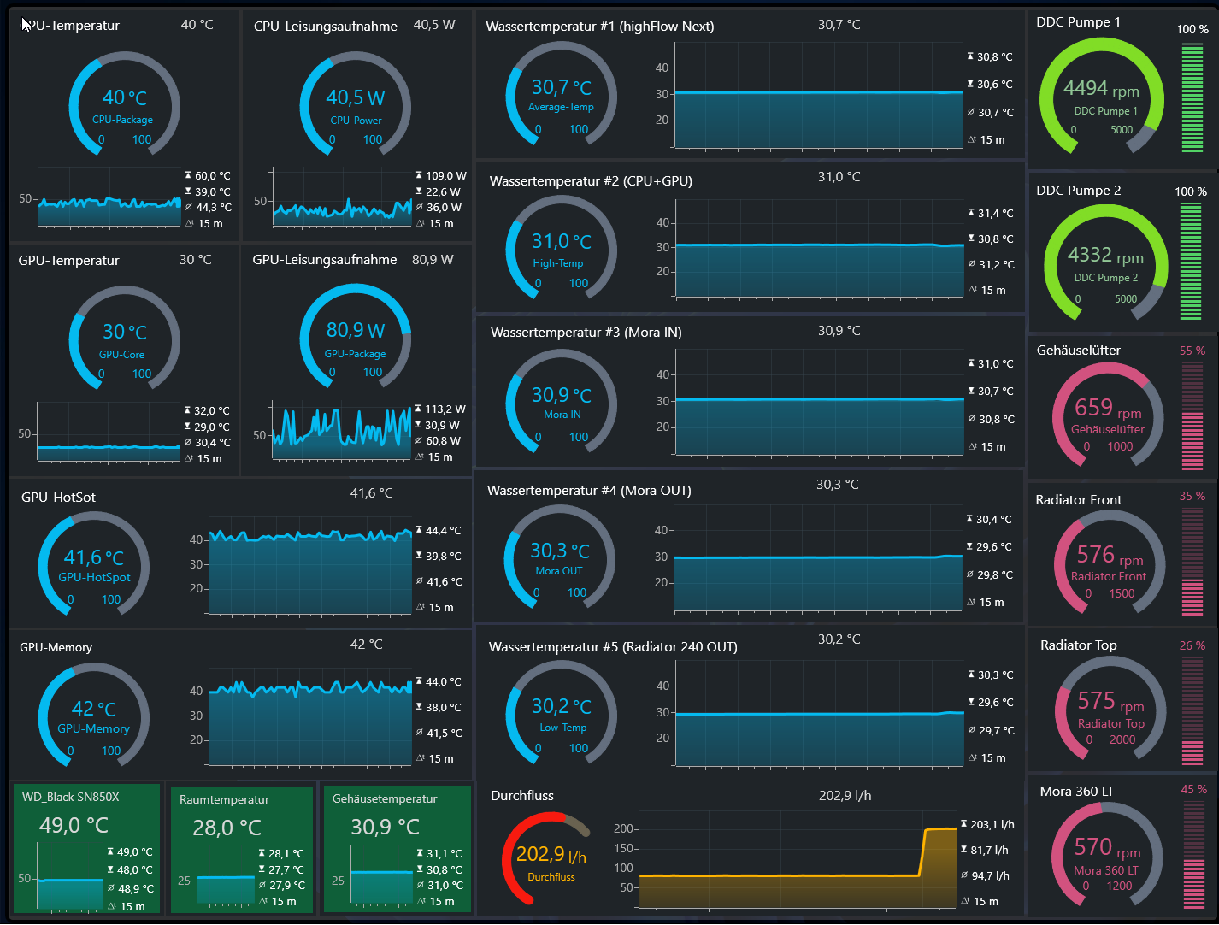Select the Gehäuselüfter pink level bar
Screen dimensions: 1219x925
coord(1192,416)
